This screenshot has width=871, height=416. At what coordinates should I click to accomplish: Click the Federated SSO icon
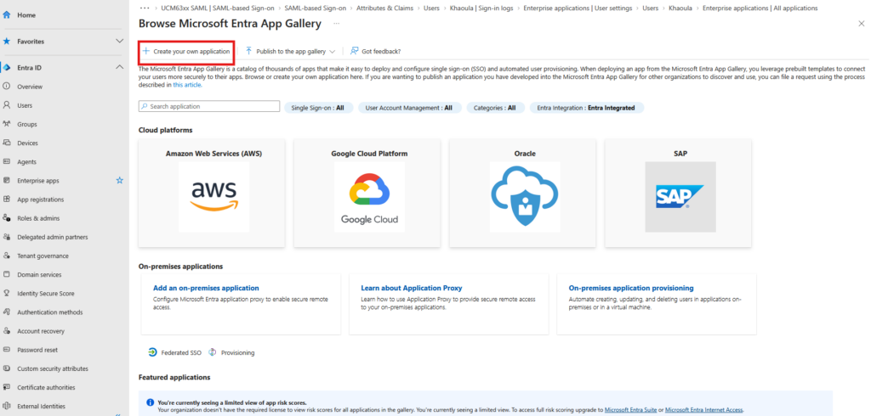[x=152, y=352]
